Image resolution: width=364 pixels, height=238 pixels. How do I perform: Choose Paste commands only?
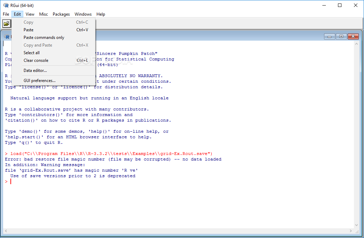pos(53,38)
